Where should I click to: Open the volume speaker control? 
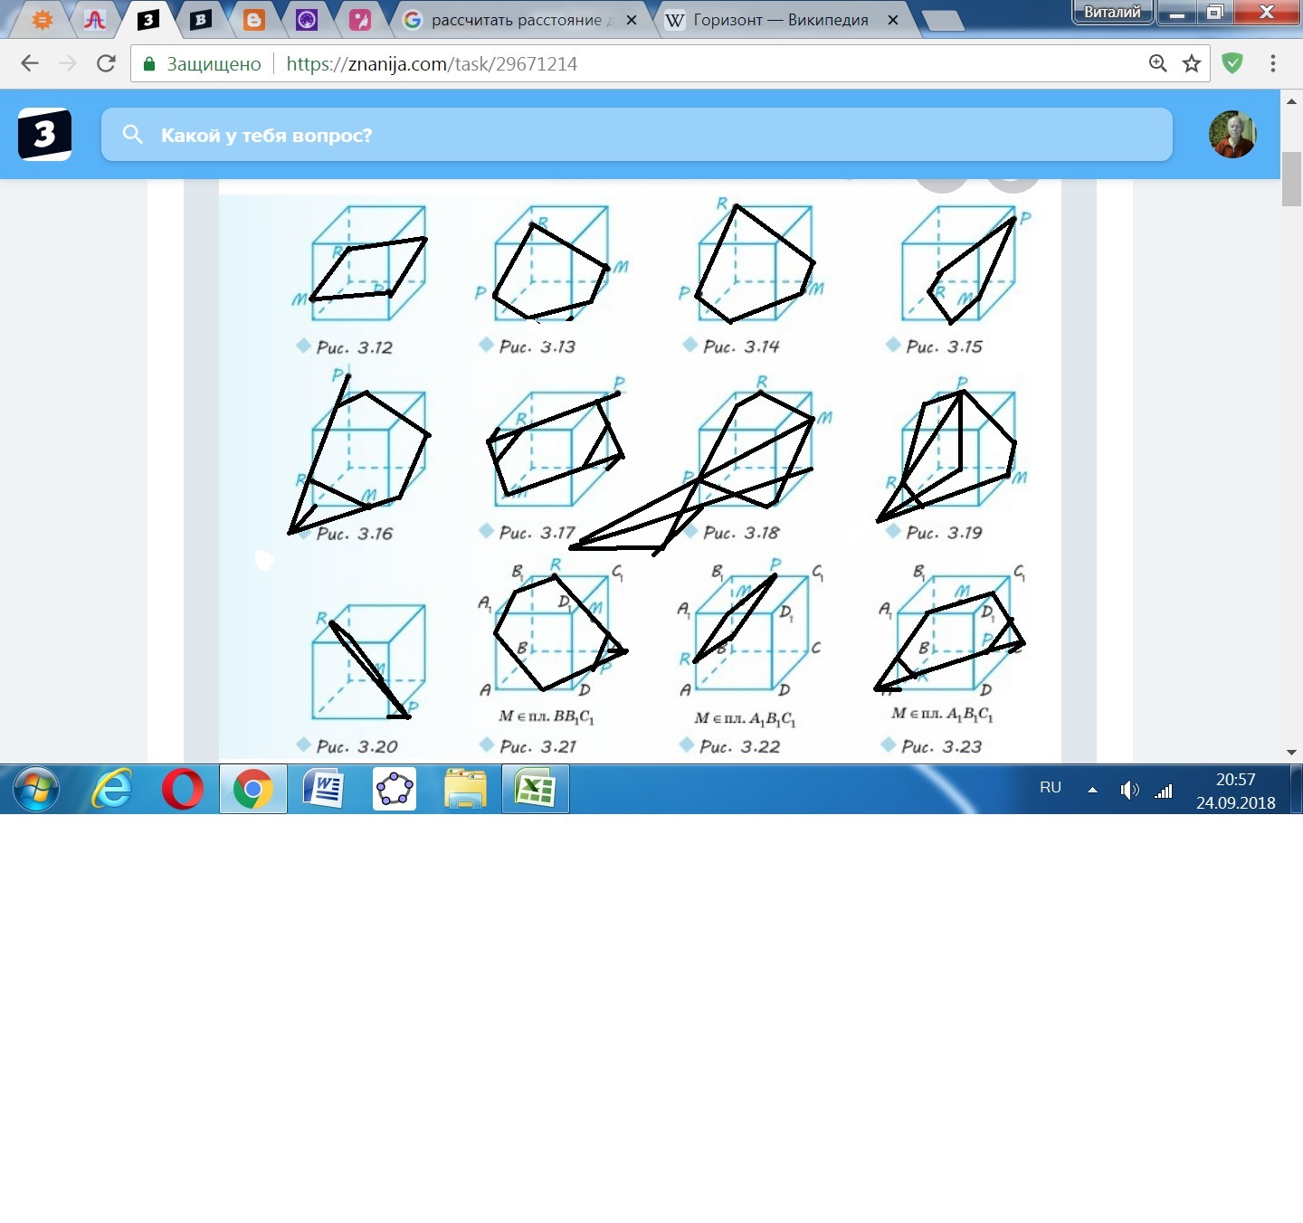(x=1129, y=790)
